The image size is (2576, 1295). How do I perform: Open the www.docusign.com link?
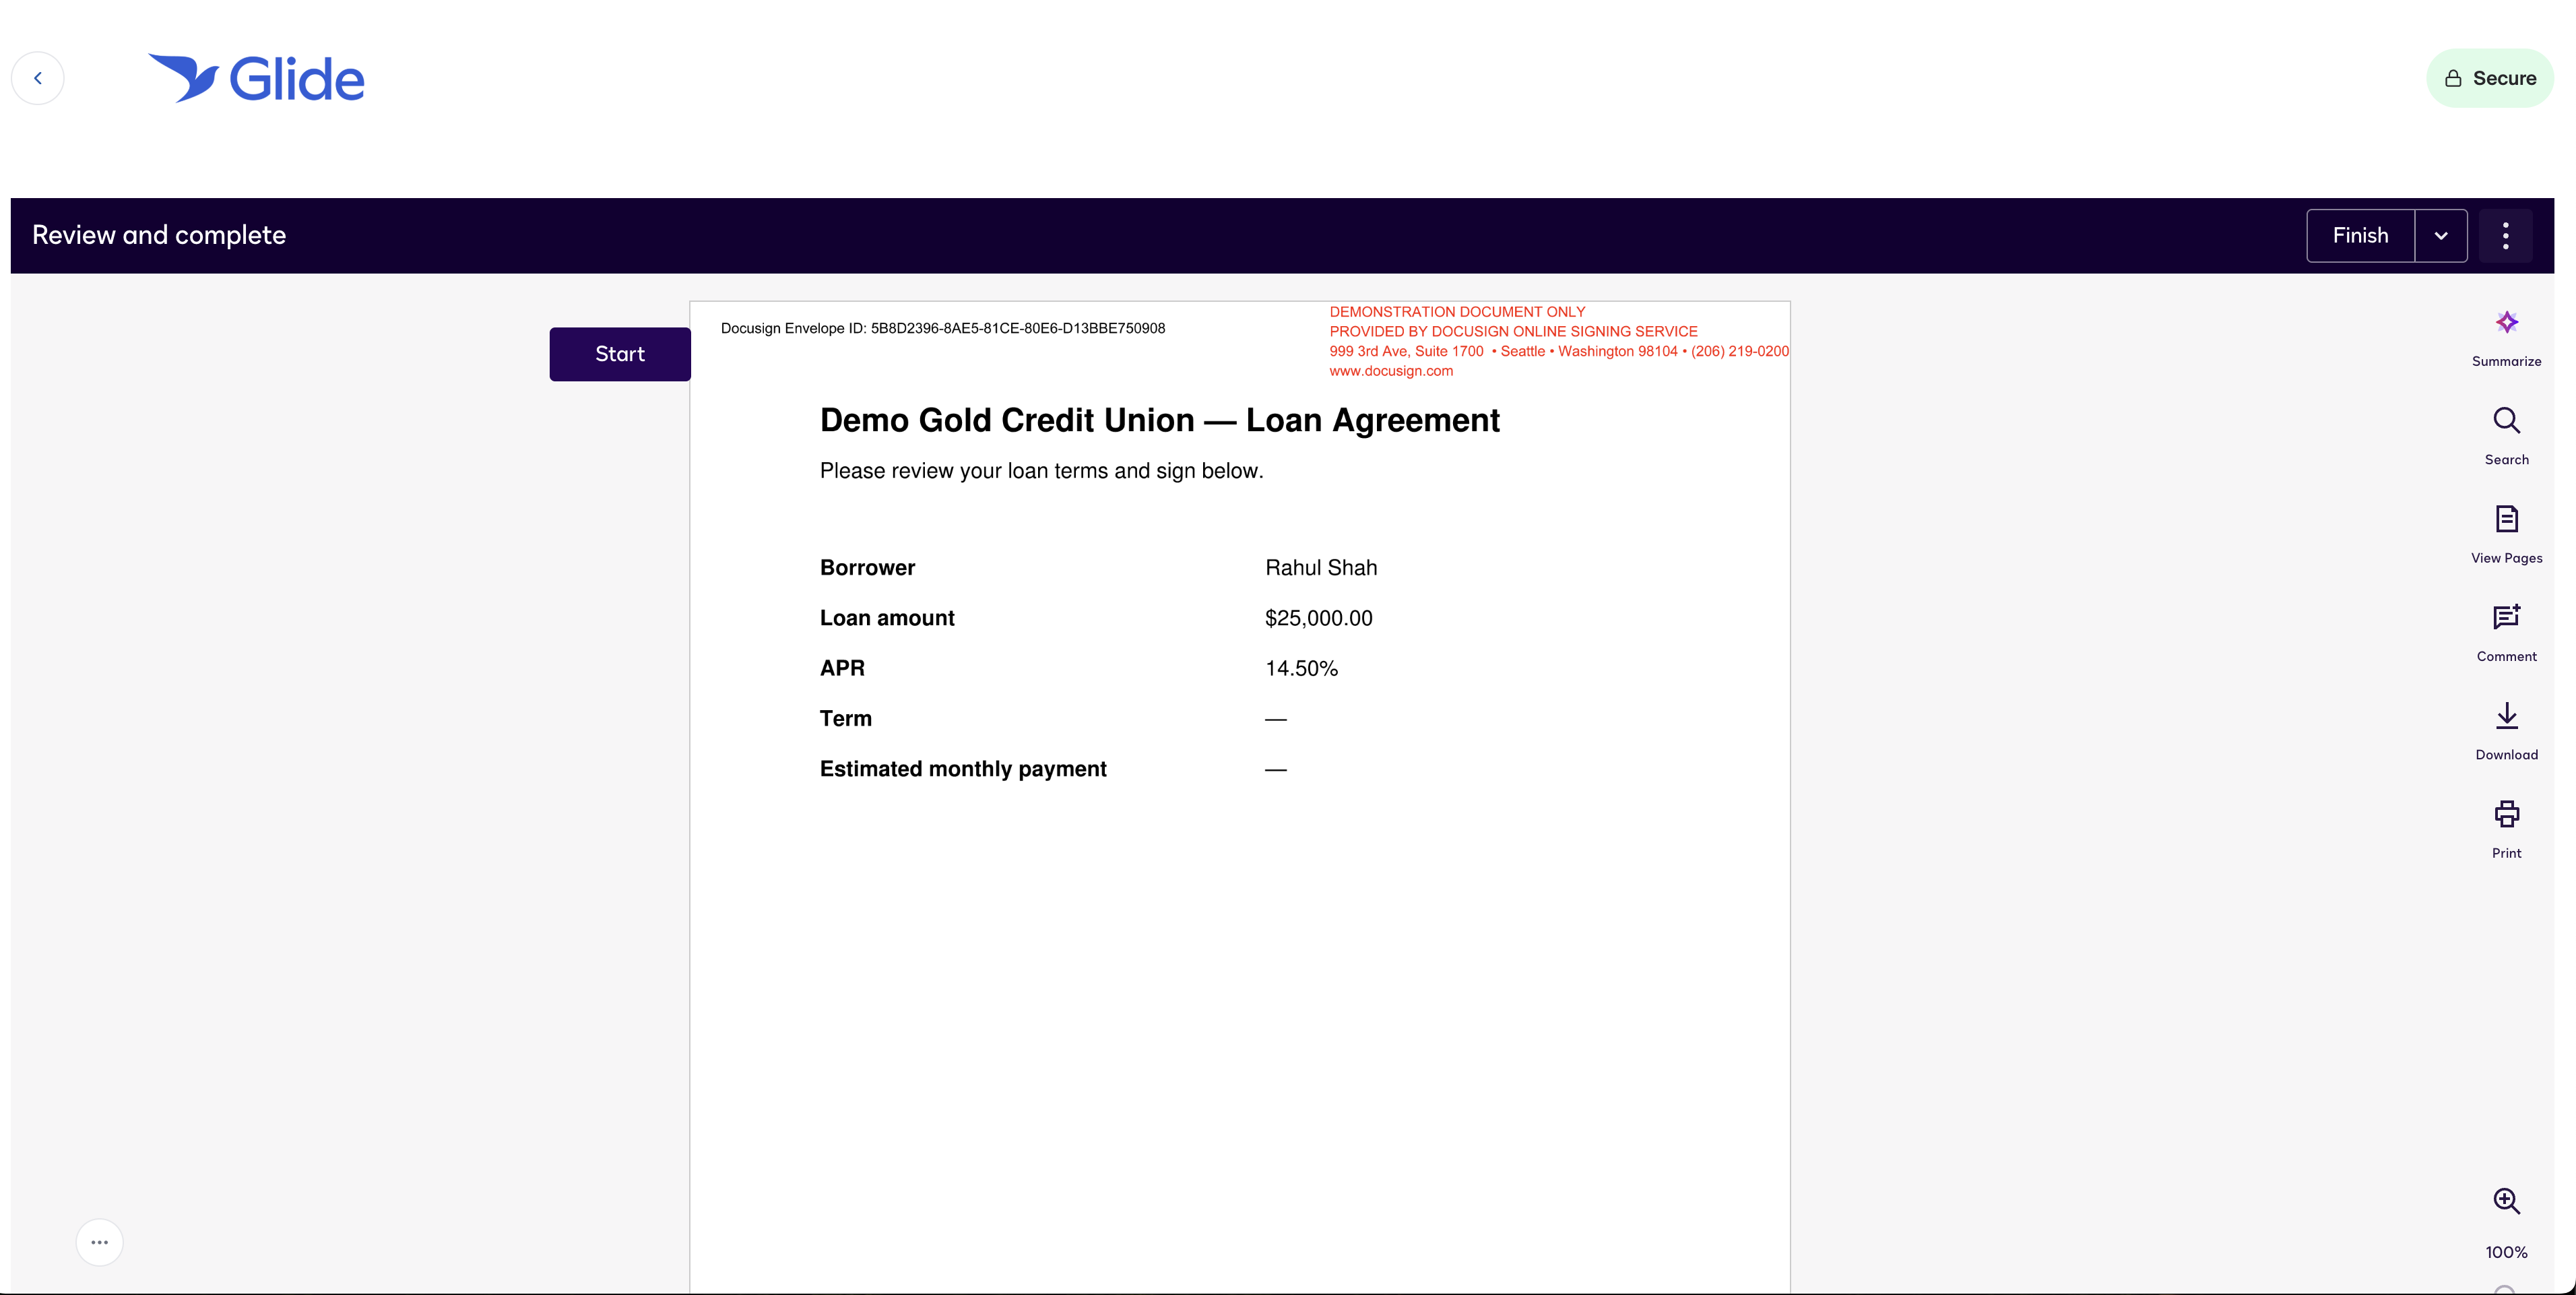coord(1391,371)
